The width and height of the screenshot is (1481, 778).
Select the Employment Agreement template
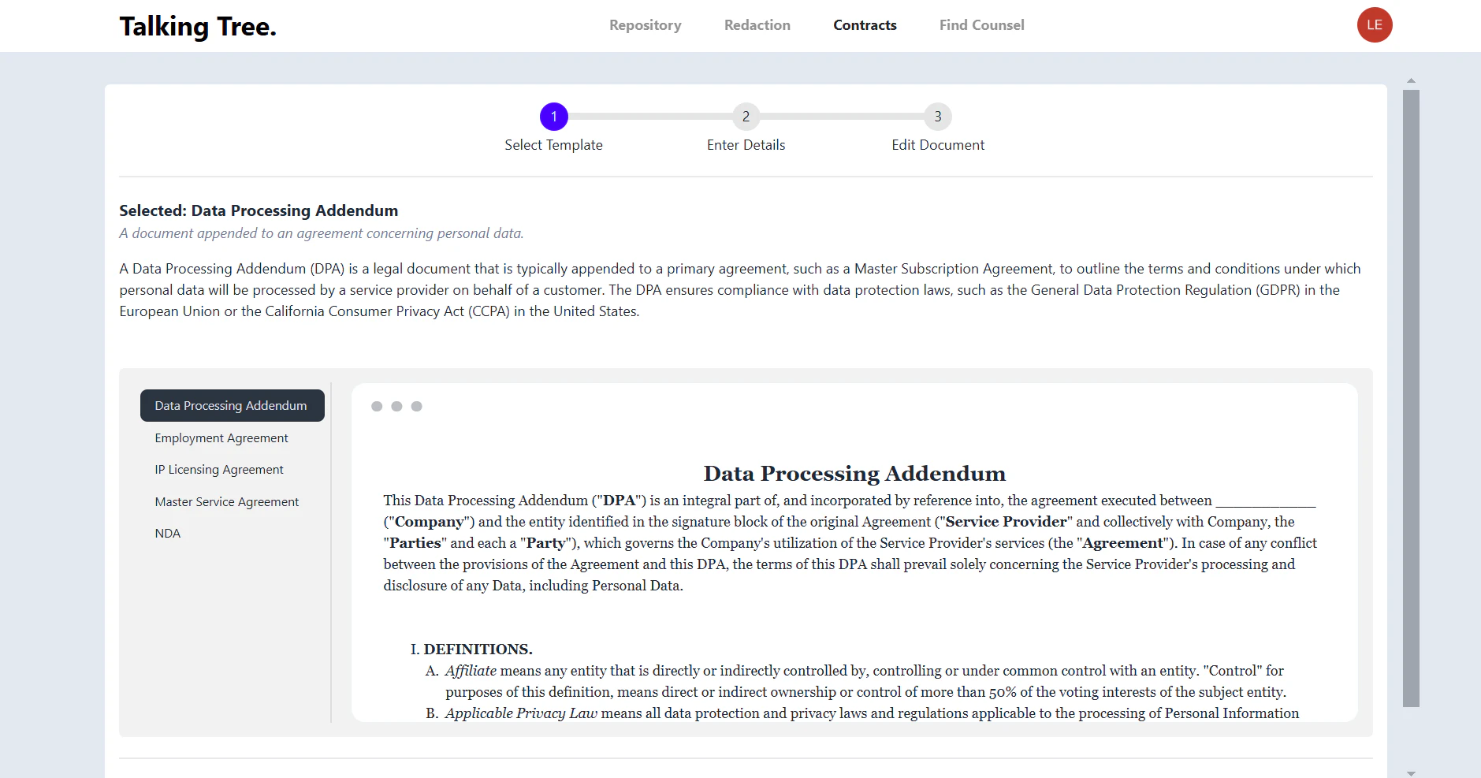coord(221,437)
